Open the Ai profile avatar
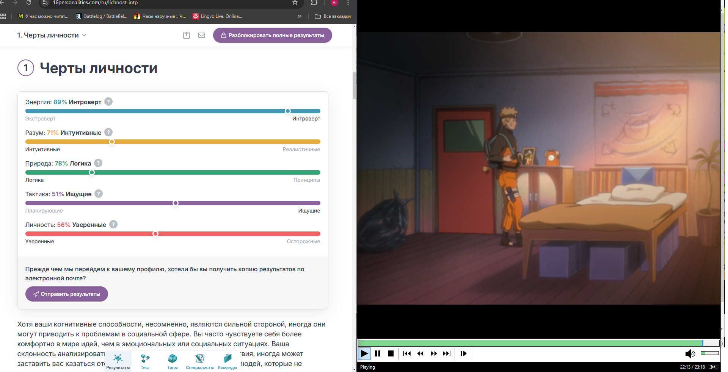This screenshot has height=372, width=728. [334, 3]
